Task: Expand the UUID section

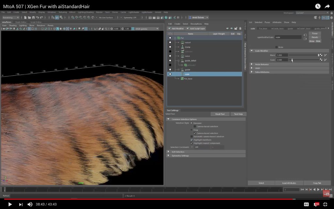Action: click(251, 68)
